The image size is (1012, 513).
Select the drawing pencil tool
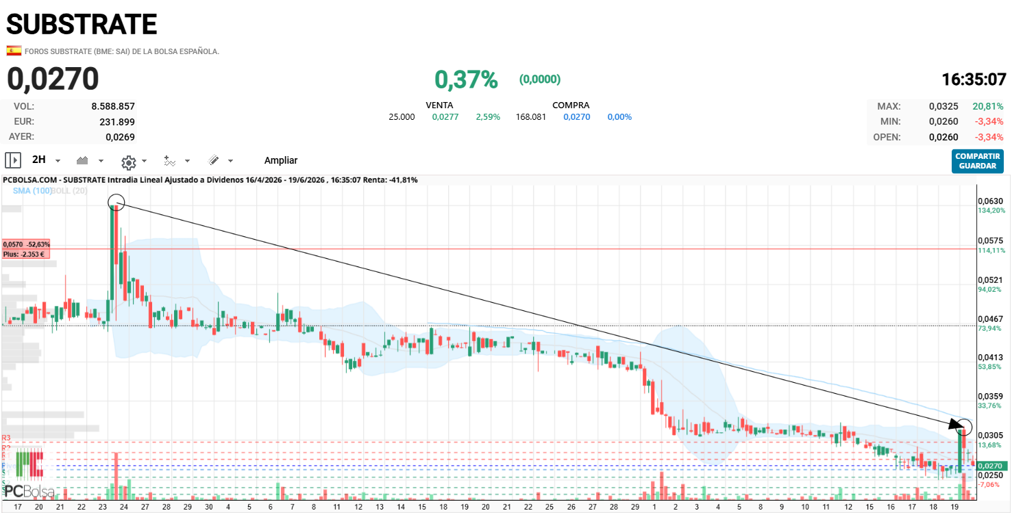pos(213,160)
